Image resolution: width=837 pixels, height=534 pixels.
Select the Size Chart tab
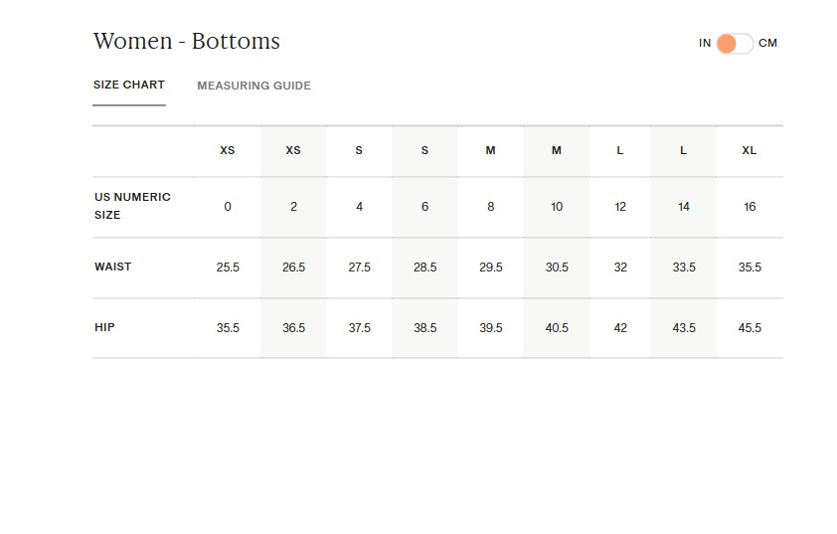click(129, 86)
